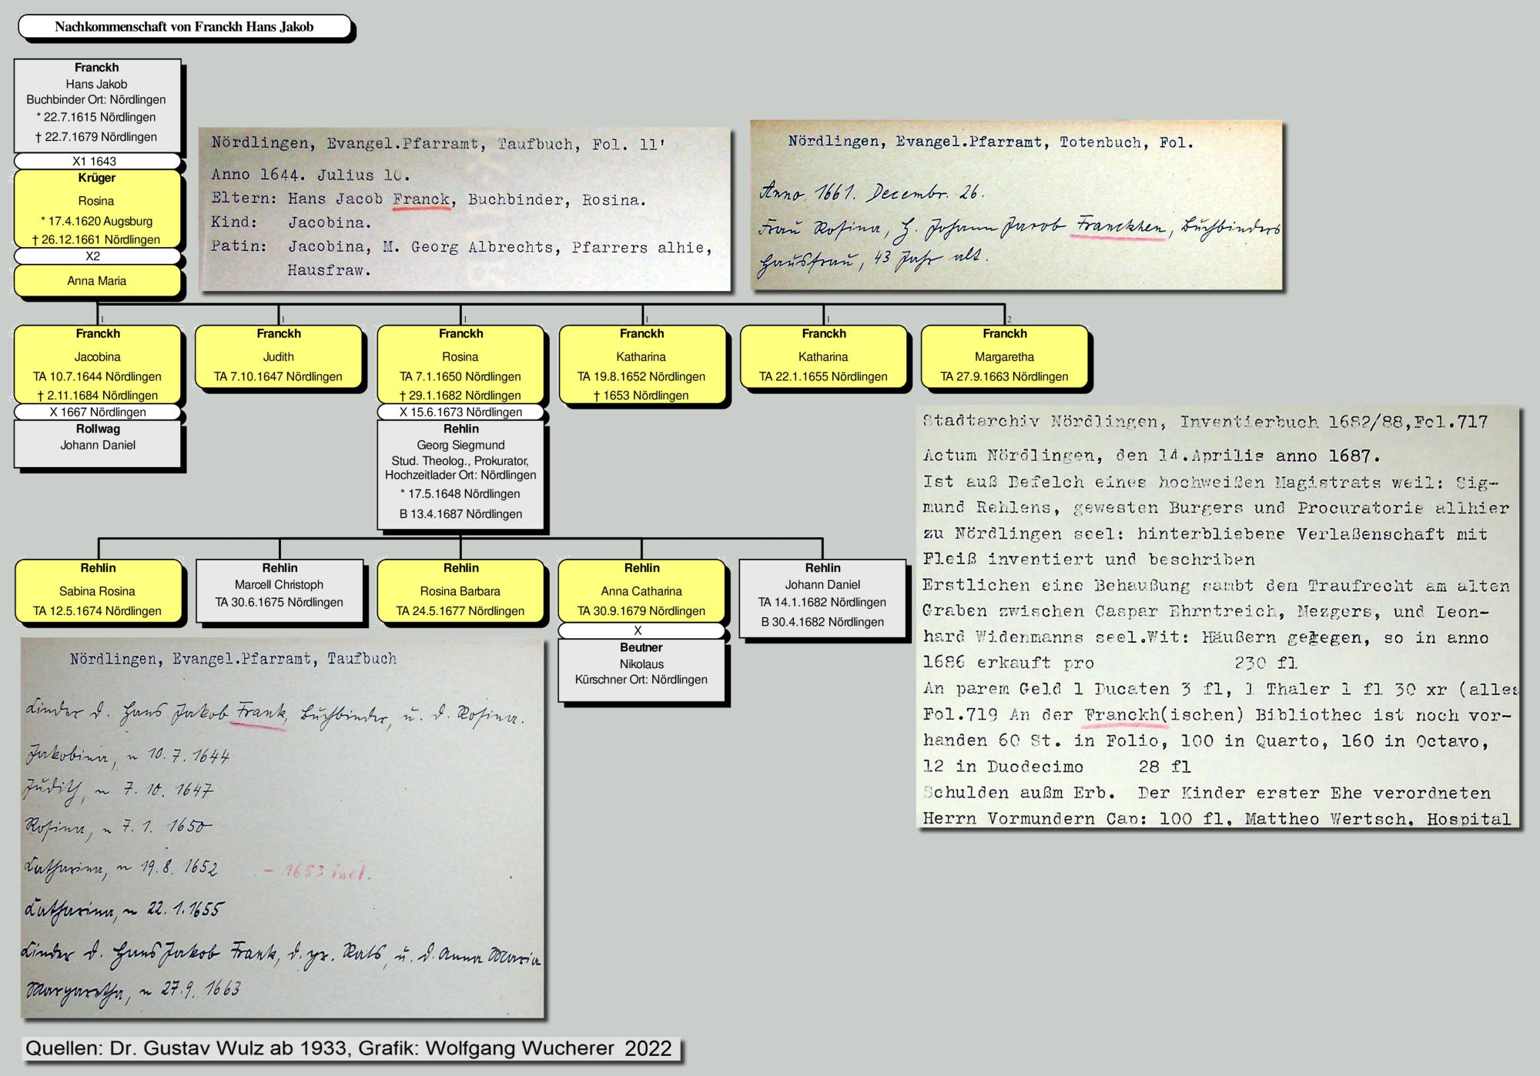
Task: Click the X1 1643 marriage label
Action: (95, 162)
